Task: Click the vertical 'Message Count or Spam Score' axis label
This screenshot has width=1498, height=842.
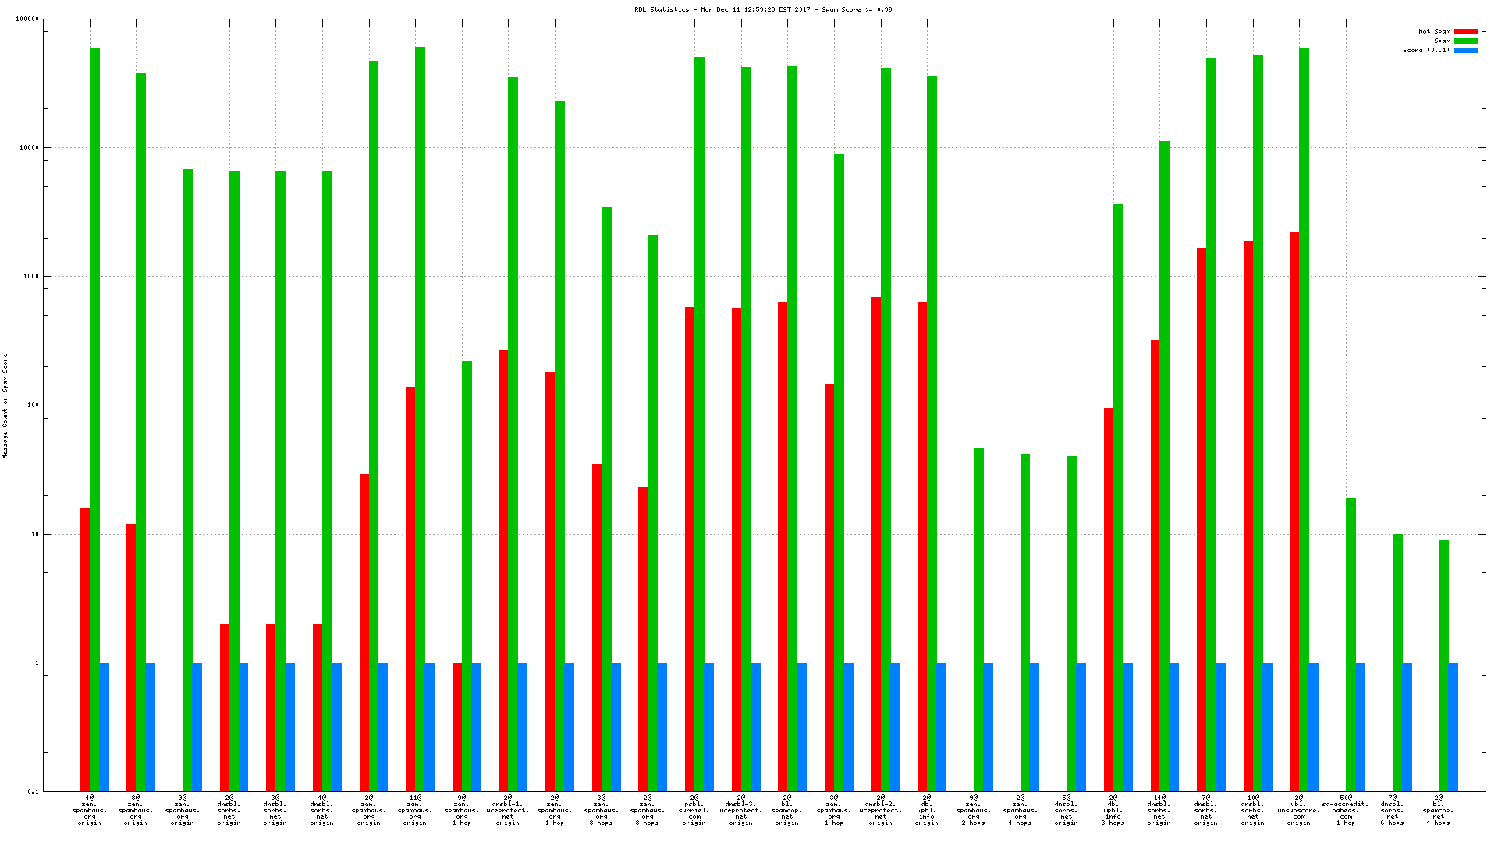Action: point(5,405)
